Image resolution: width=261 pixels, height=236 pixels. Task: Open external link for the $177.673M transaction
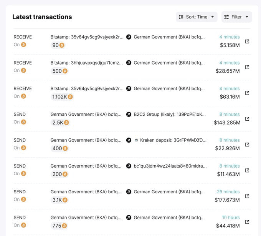coord(247,196)
